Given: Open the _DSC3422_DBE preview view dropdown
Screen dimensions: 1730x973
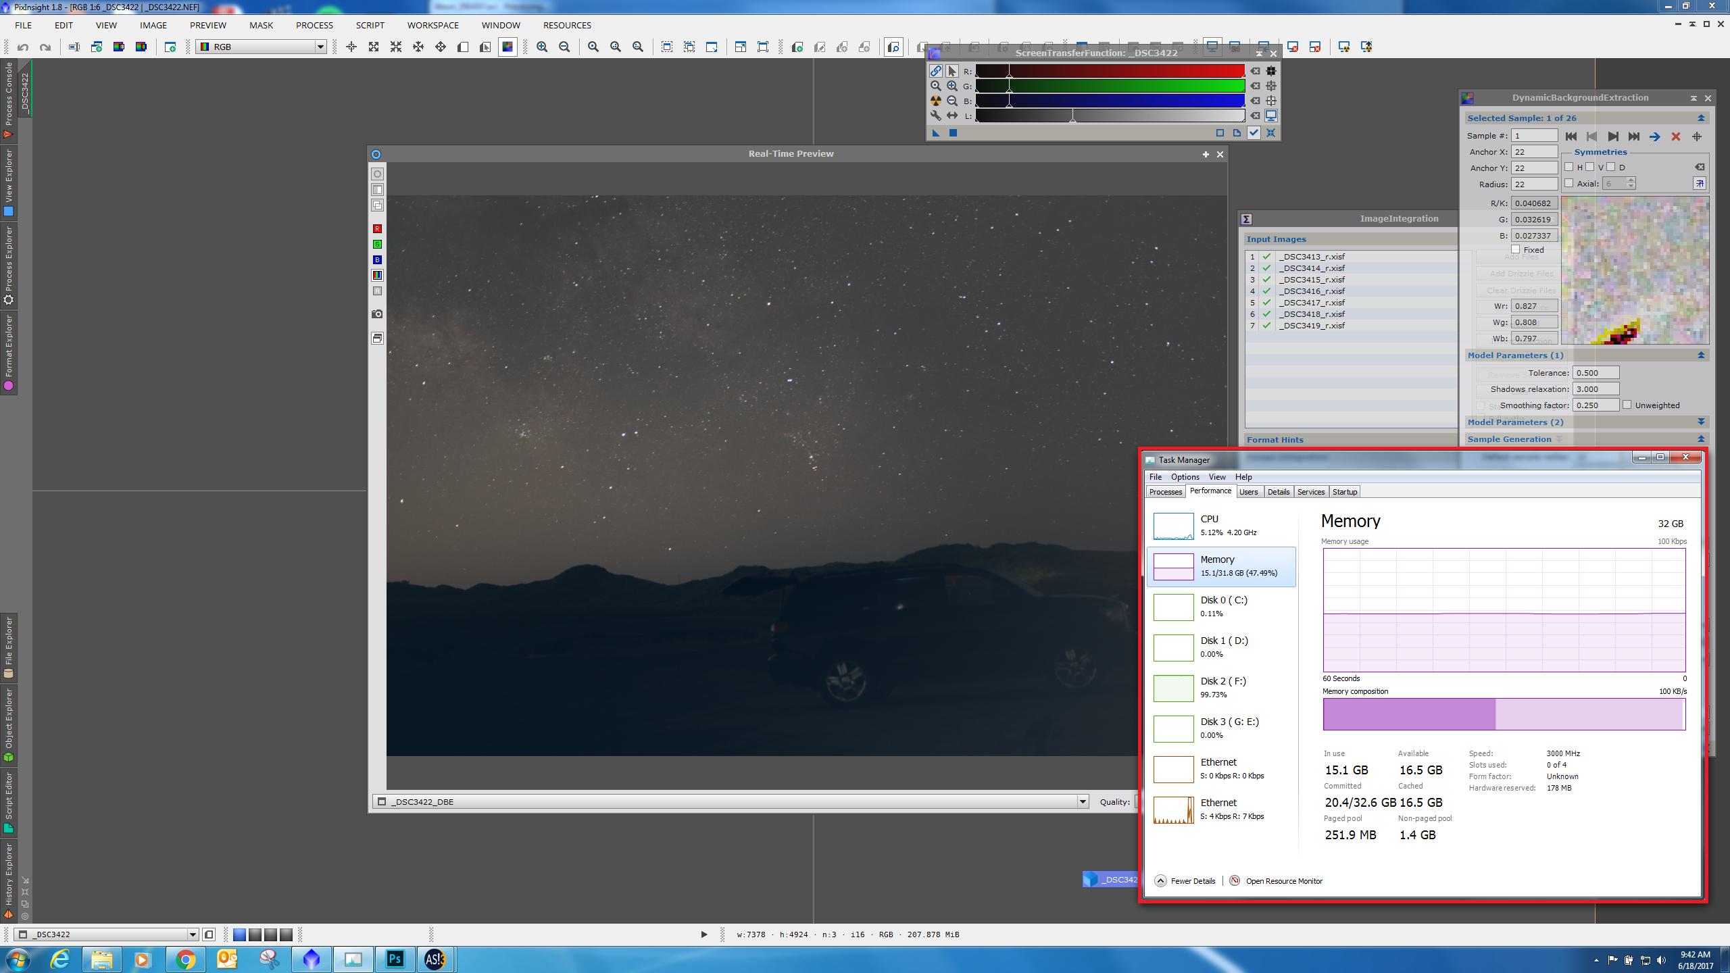Looking at the screenshot, I should pyautogui.click(x=1082, y=802).
